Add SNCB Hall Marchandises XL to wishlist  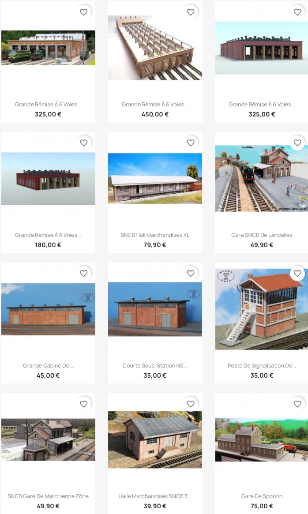tap(191, 143)
